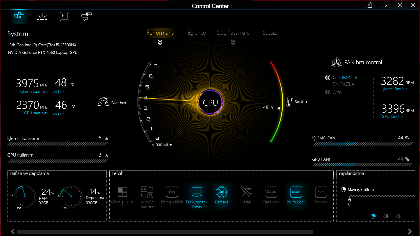Image resolution: width=420 pixels, height=236 pixels.
Task: Adjust the Mavi ışık filtresi slider handle
Action: click(x=349, y=200)
